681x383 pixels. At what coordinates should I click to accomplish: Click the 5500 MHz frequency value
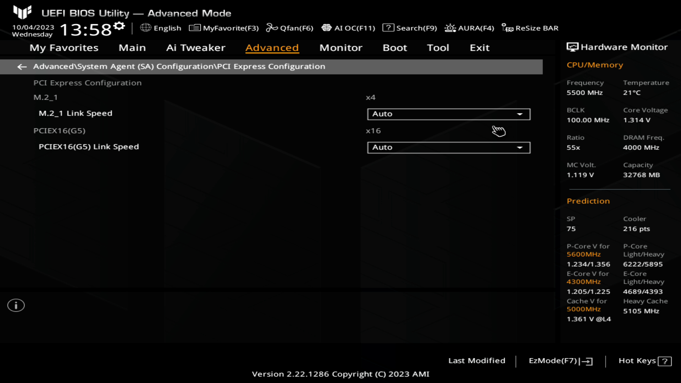click(x=585, y=93)
